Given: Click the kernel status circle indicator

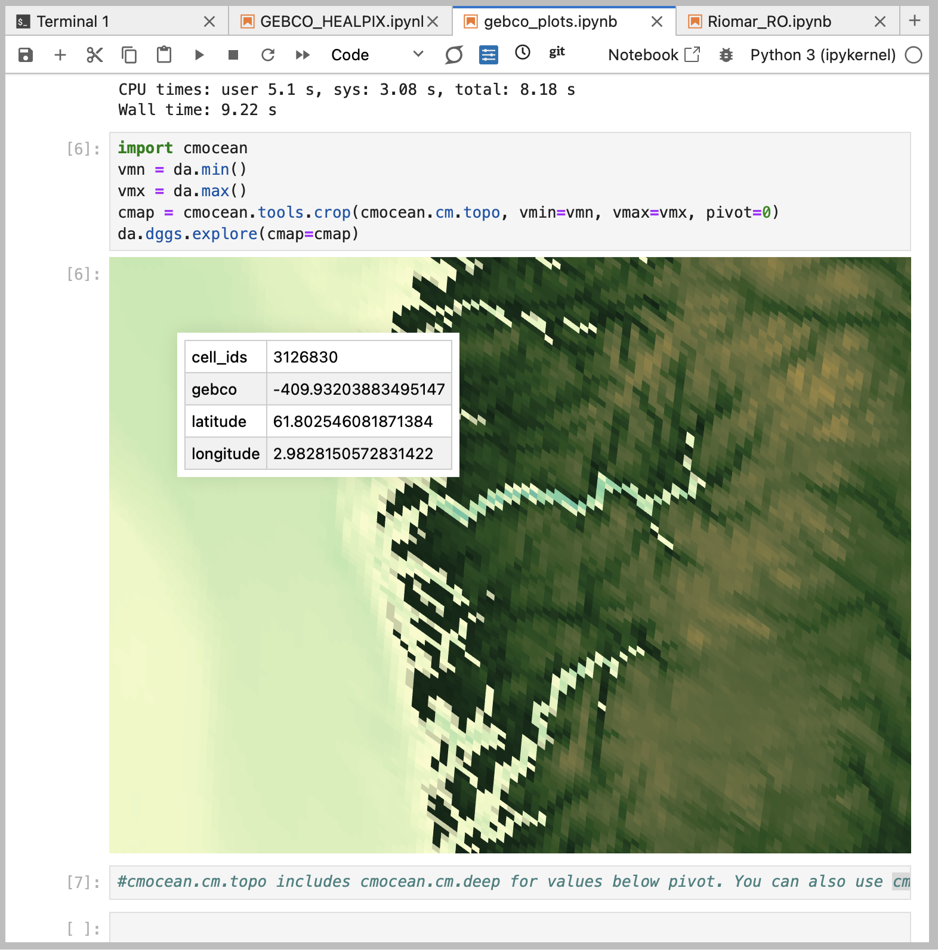Looking at the screenshot, I should pyautogui.click(x=914, y=55).
